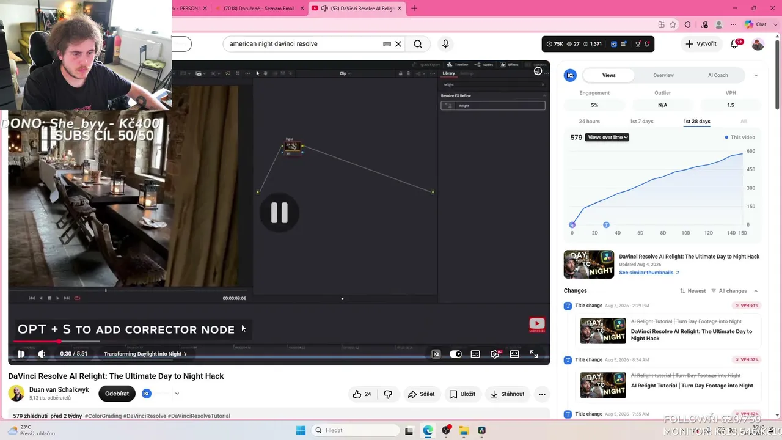Open the browser extensions puzzle icon
The height and width of the screenshot is (440, 782).
coord(688,24)
